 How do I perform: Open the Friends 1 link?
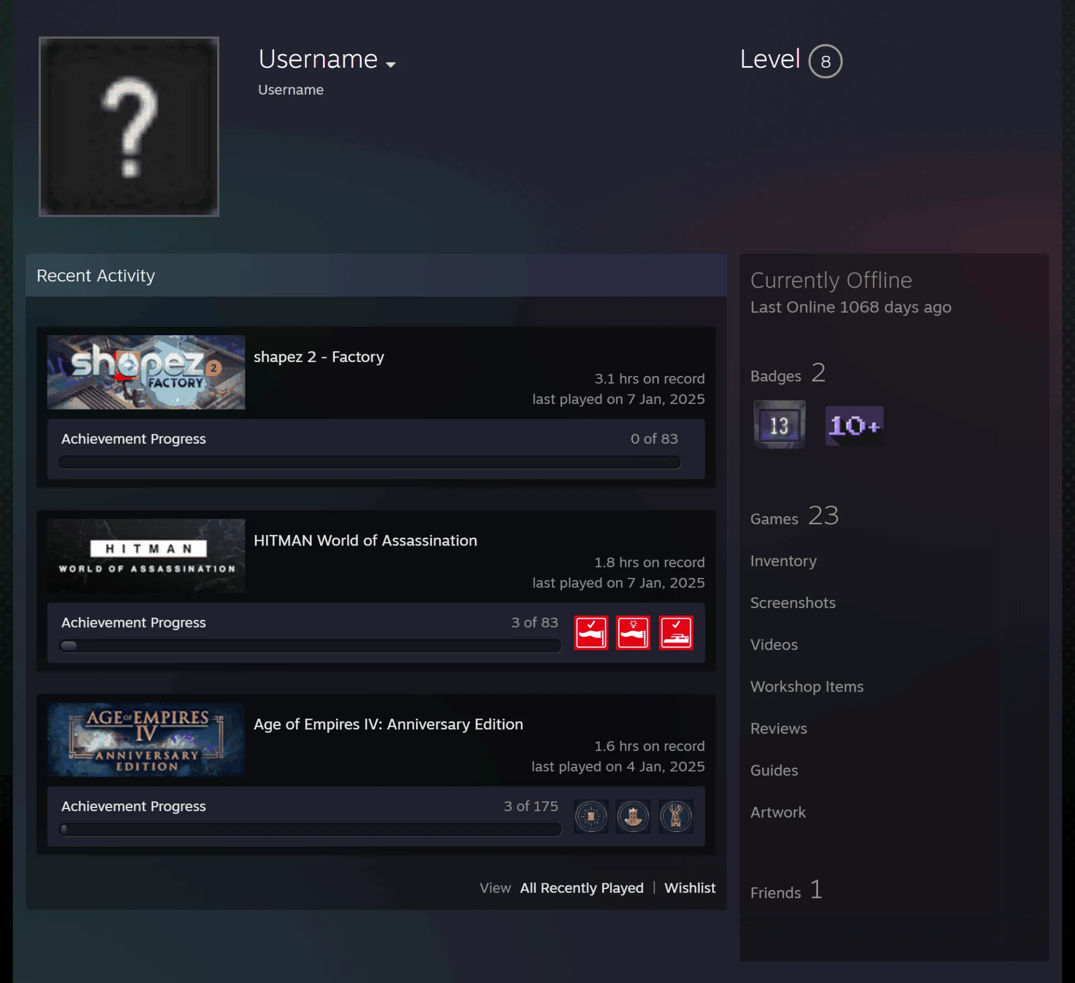point(786,890)
